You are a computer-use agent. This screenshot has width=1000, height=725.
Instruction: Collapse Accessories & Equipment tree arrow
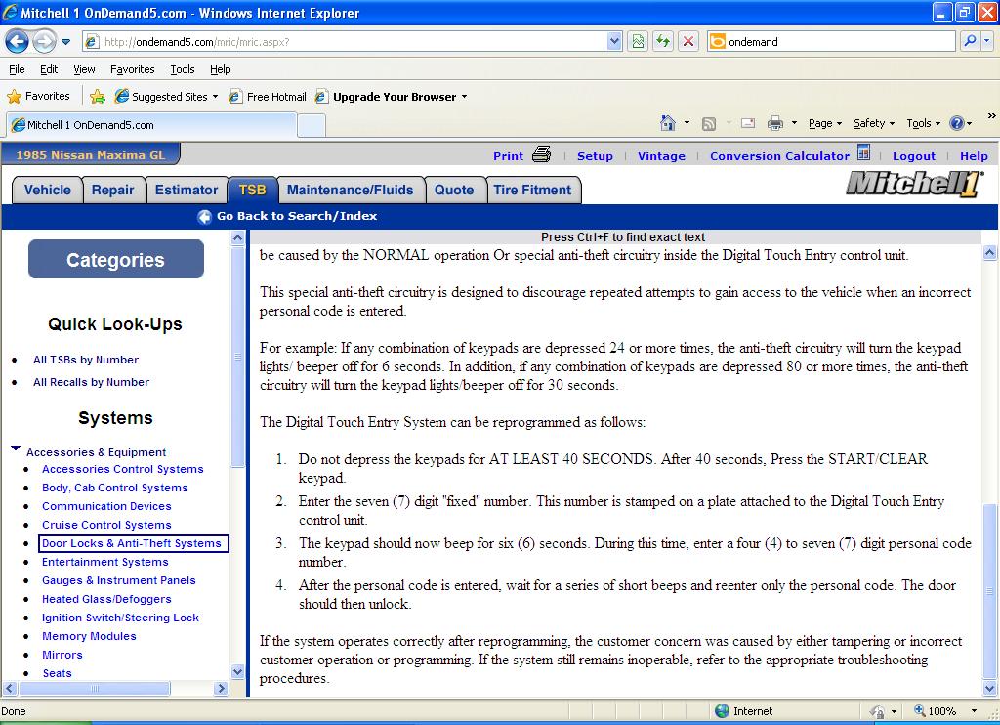pos(16,448)
